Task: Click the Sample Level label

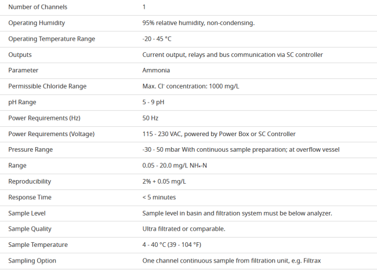Action: click(x=27, y=213)
